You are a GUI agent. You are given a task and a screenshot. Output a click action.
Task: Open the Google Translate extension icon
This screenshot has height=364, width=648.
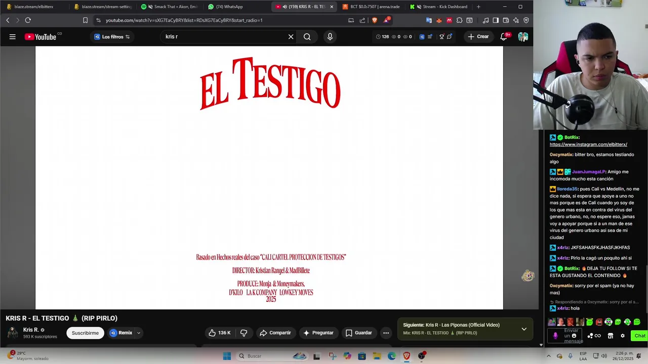click(x=429, y=20)
